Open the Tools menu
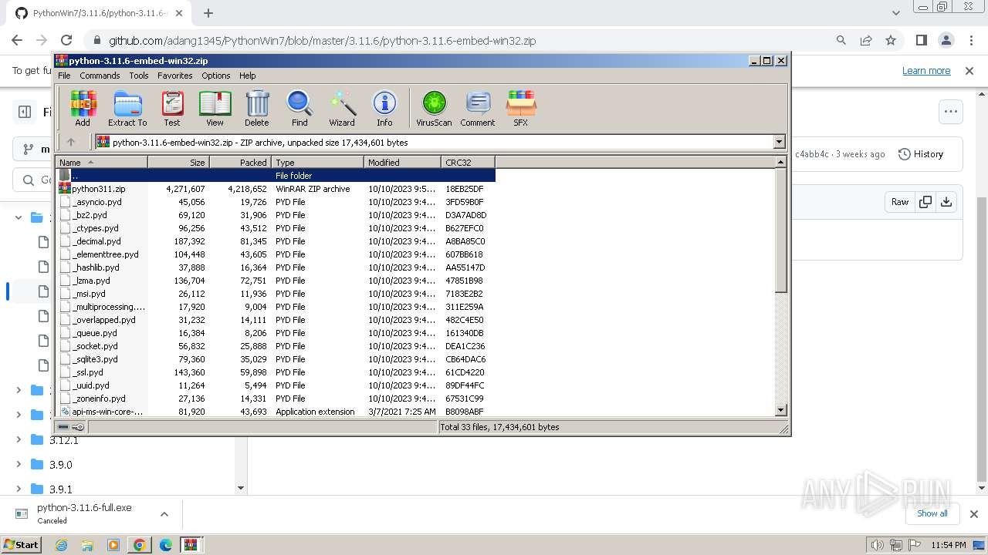Image resolution: width=988 pixels, height=555 pixels. 139,76
